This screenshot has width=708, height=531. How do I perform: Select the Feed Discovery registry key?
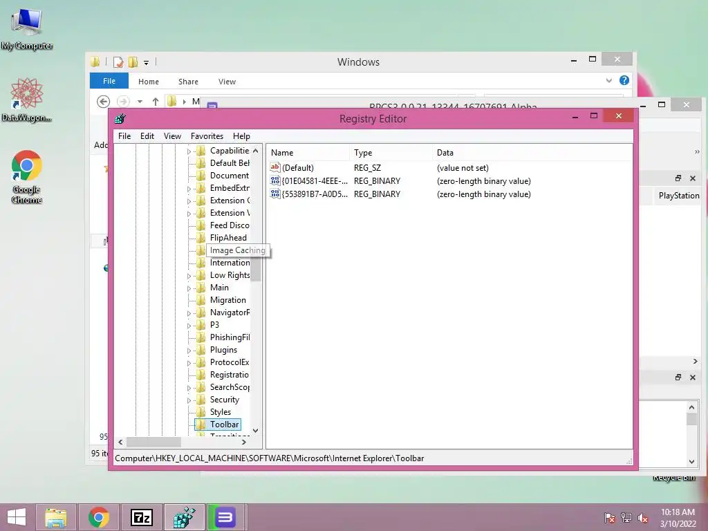(230, 225)
